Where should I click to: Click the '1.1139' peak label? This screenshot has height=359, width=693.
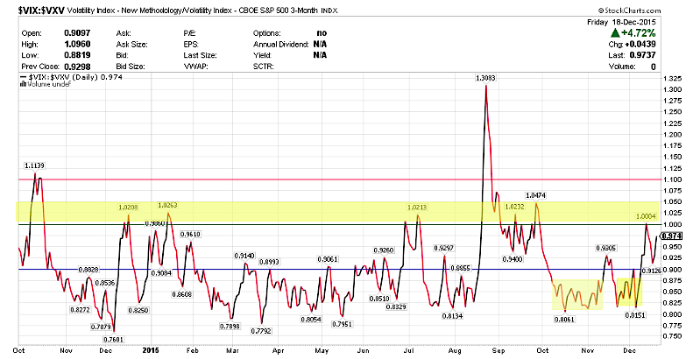[34, 165]
